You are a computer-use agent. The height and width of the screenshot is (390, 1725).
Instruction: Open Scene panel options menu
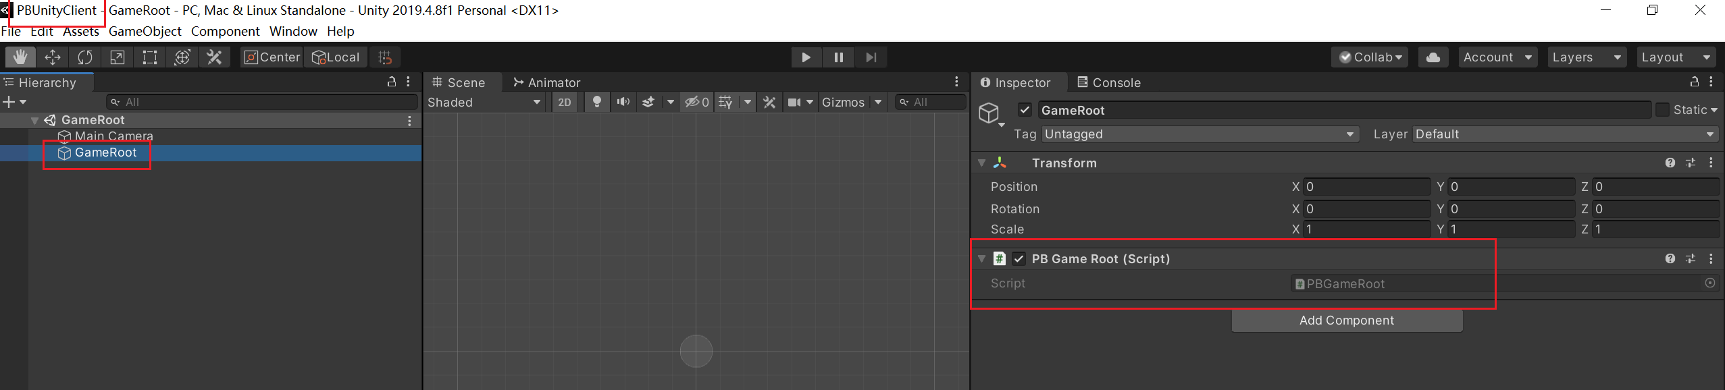click(957, 82)
